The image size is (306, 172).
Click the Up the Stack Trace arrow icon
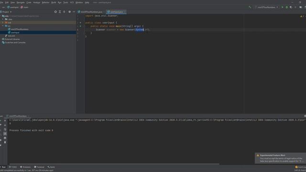pos(5,121)
